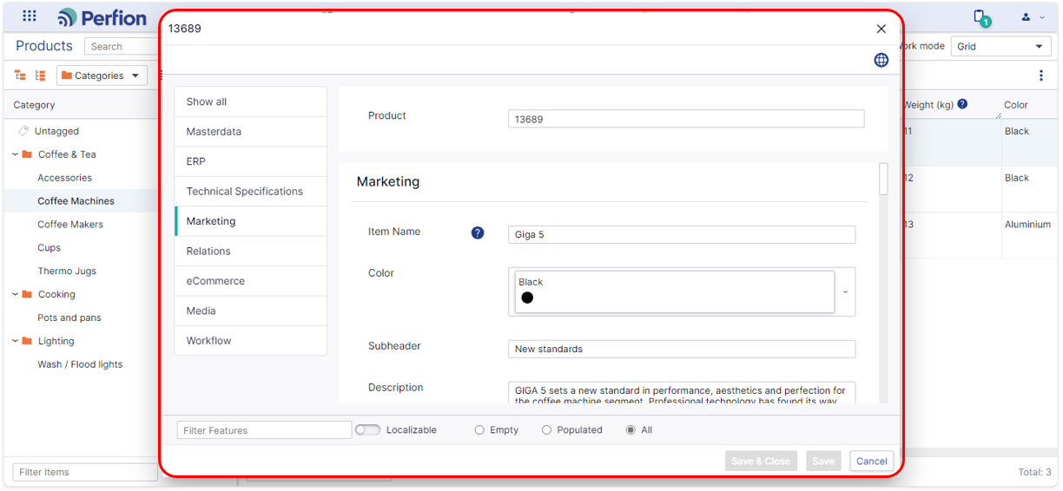The height and width of the screenshot is (491, 1063).
Task: Click the Cancel button
Action: (x=872, y=462)
